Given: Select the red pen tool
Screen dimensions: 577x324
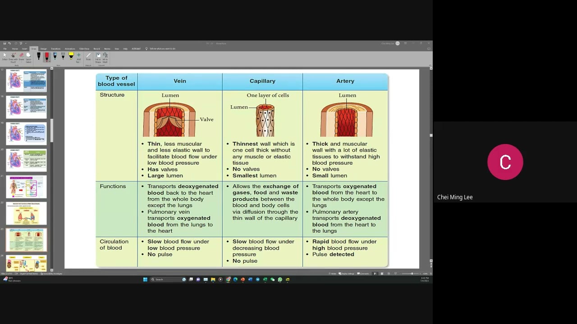Looking at the screenshot, I should 46,56.
